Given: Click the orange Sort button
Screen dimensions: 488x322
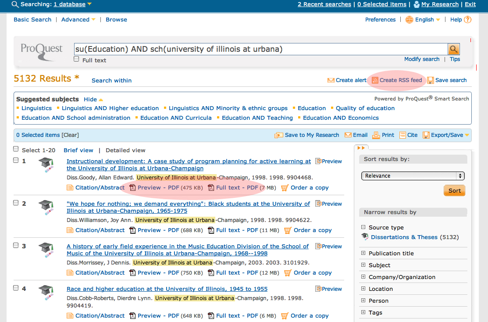Looking at the screenshot, I should tap(454, 190).
